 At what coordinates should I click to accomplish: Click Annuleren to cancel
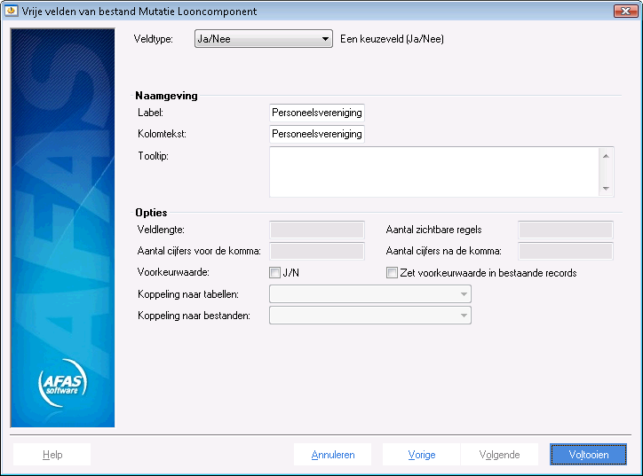(332, 455)
